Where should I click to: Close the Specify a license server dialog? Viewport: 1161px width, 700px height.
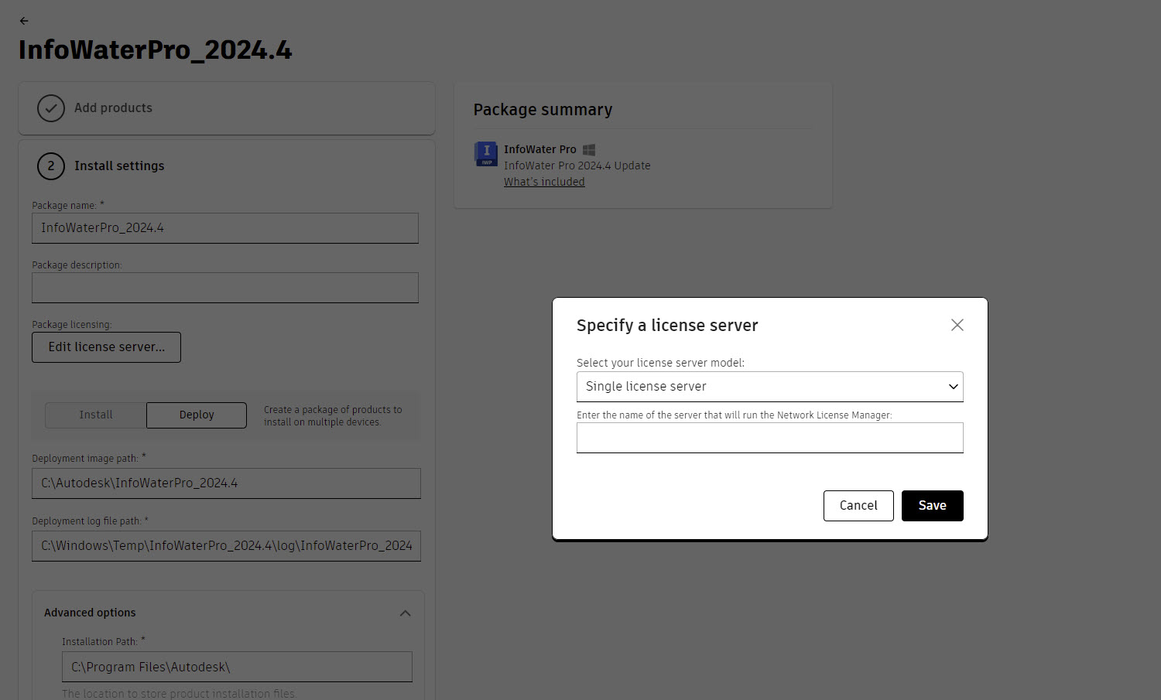(957, 325)
